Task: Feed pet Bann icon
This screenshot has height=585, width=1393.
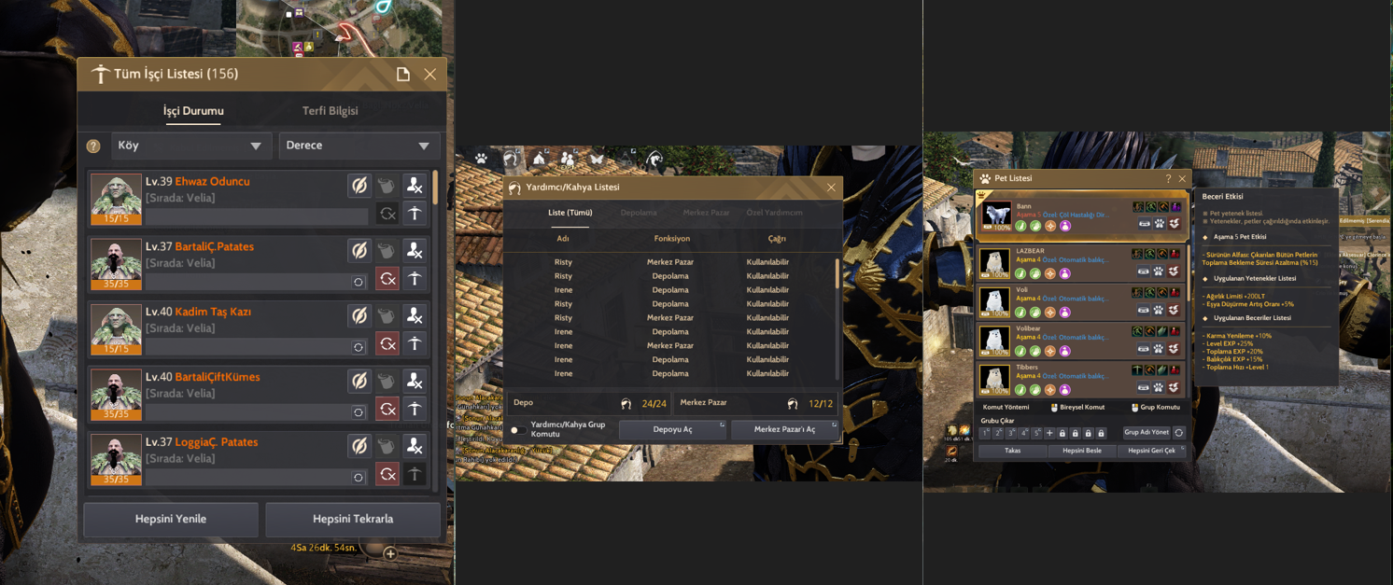Action: [x=1144, y=224]
